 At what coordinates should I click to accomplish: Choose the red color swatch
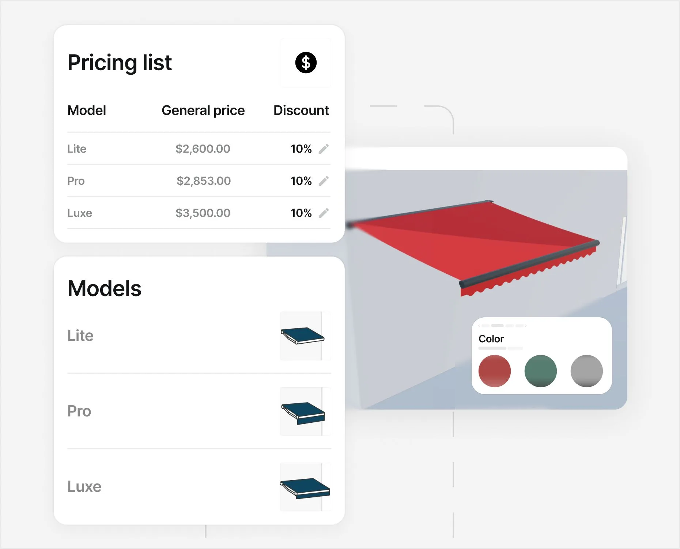pos(494,371)
